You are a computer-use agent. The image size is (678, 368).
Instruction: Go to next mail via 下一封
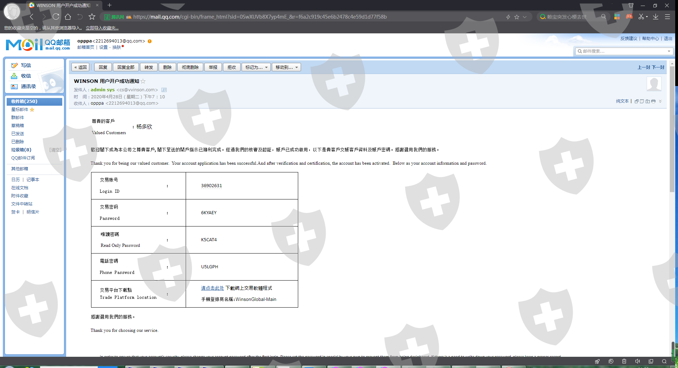tap(658, 67)
